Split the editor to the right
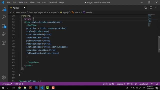 [151, 8]
